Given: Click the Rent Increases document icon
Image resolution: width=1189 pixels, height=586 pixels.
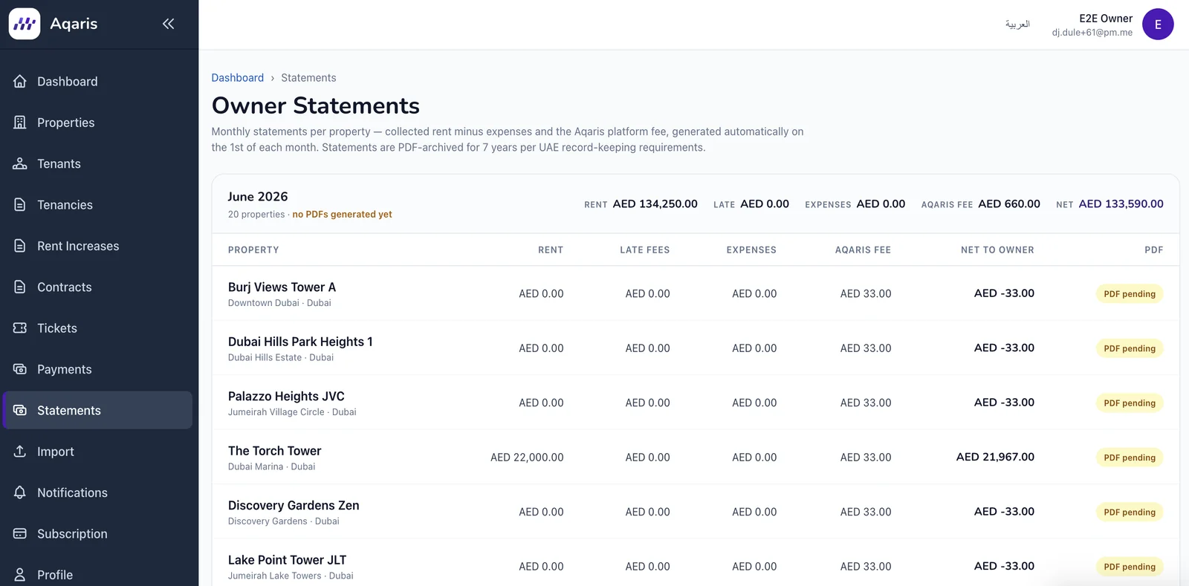Looking at the screenshot, I should coord(20,246).
